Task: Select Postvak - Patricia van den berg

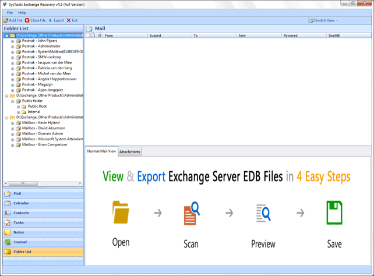Action: point(47,68)
